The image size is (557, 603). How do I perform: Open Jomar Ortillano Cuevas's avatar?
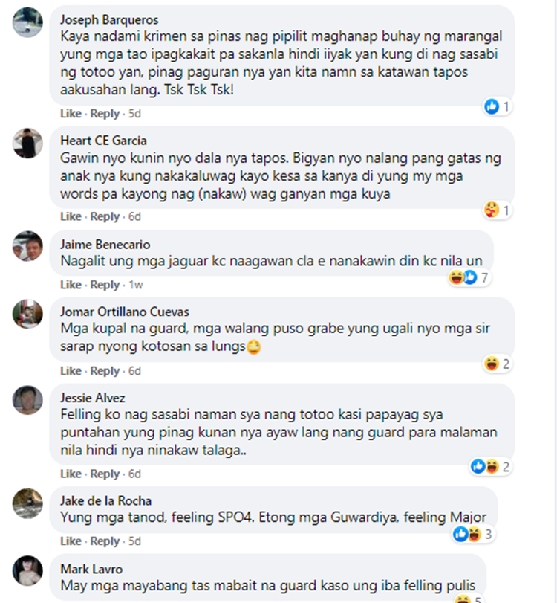27,314
